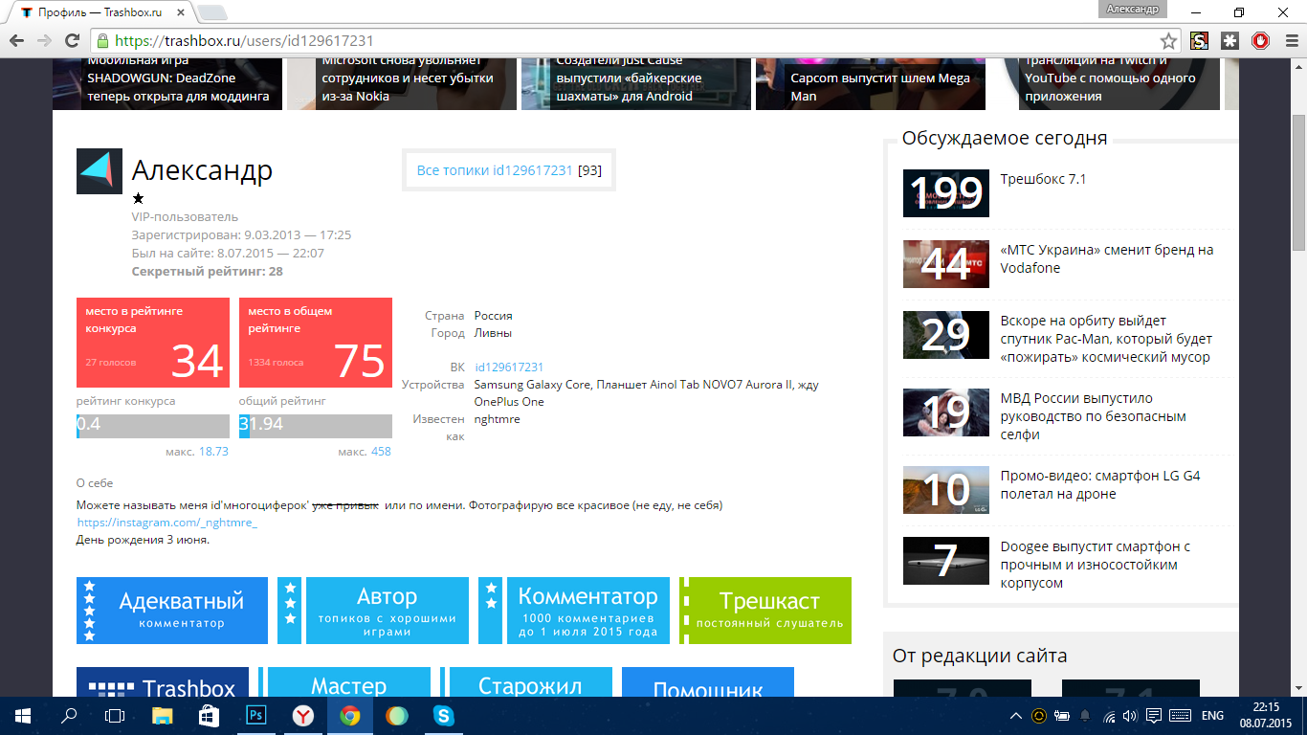Click thumbnail with 10 comments count
This screenshot has width=1307, height=735.
coord(946,490)
